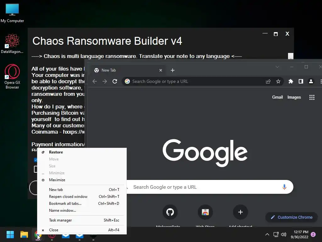Select Bookmark all tabs... menu entry
This screenshot has width=322, height=242.
(x=82, y=204)
